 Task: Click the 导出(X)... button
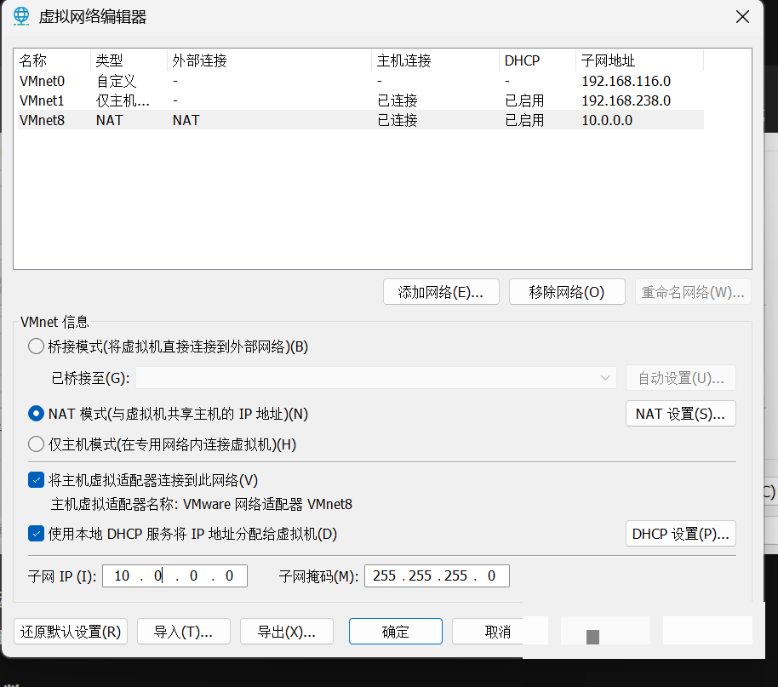click(286, 632)
